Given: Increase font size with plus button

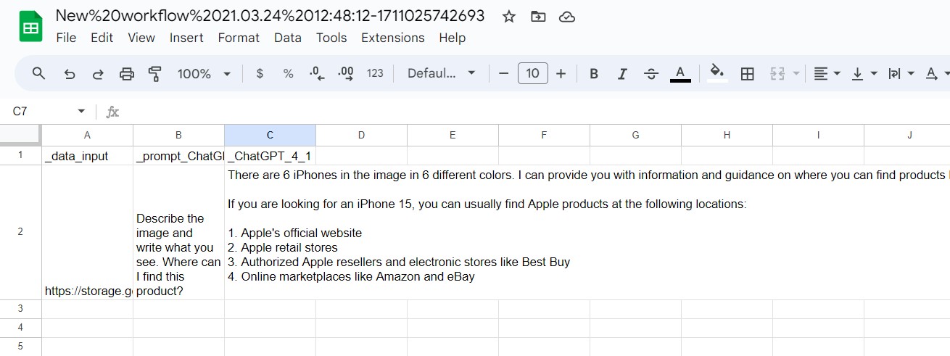Looking at the screenshot, I should 561,73.
